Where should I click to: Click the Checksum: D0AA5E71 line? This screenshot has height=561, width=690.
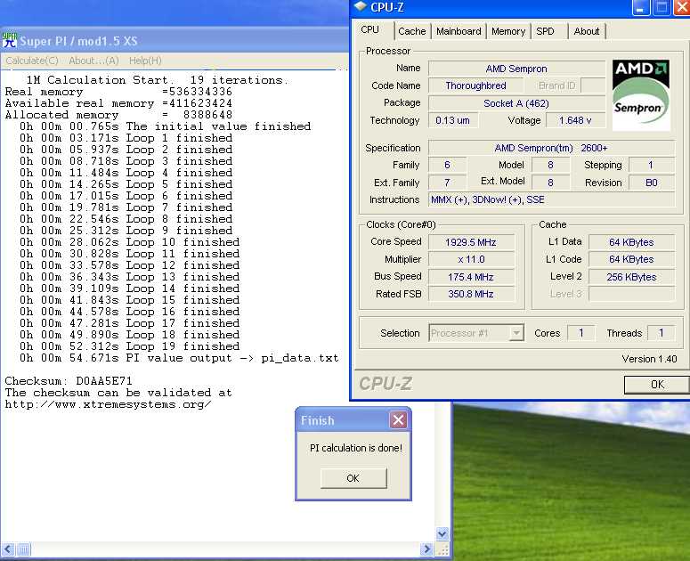(69, 380)
